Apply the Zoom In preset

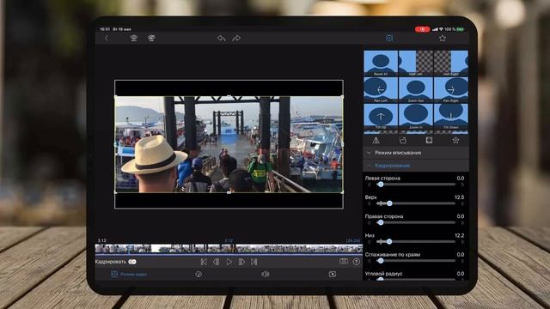click(416, 117)
